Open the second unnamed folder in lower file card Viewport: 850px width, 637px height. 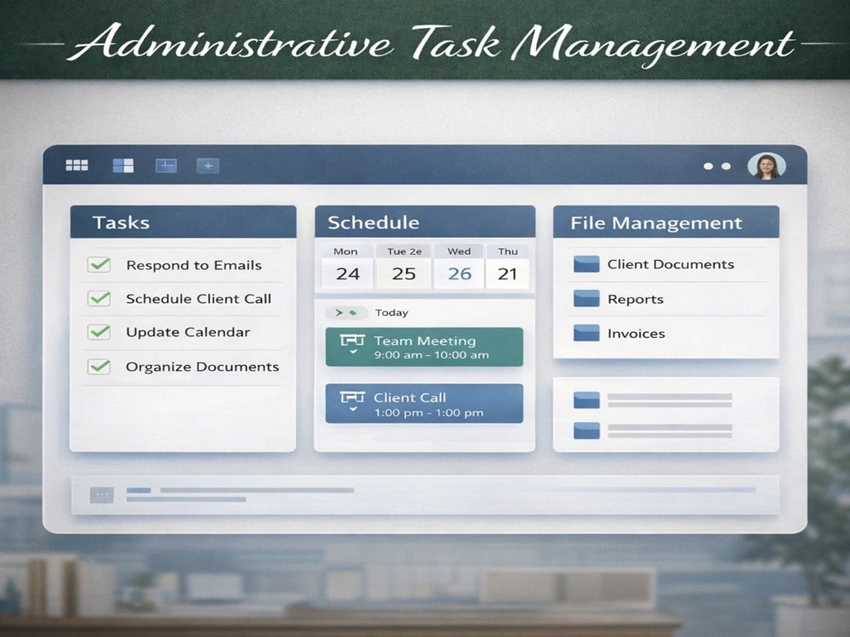coord(586,431)
